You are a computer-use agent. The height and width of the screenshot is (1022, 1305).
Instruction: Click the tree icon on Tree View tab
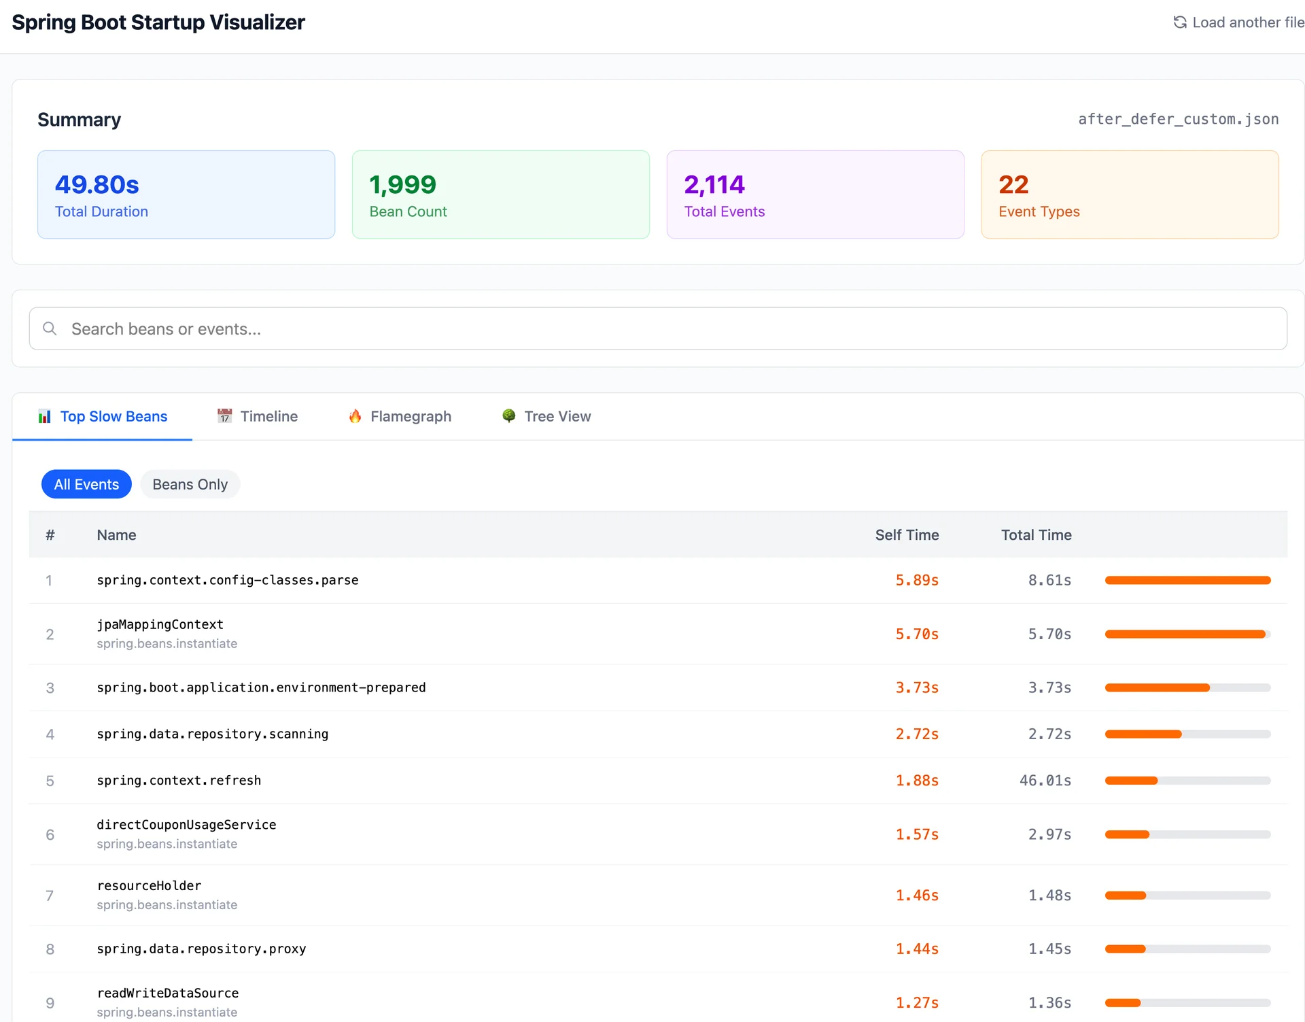point(508,416)
